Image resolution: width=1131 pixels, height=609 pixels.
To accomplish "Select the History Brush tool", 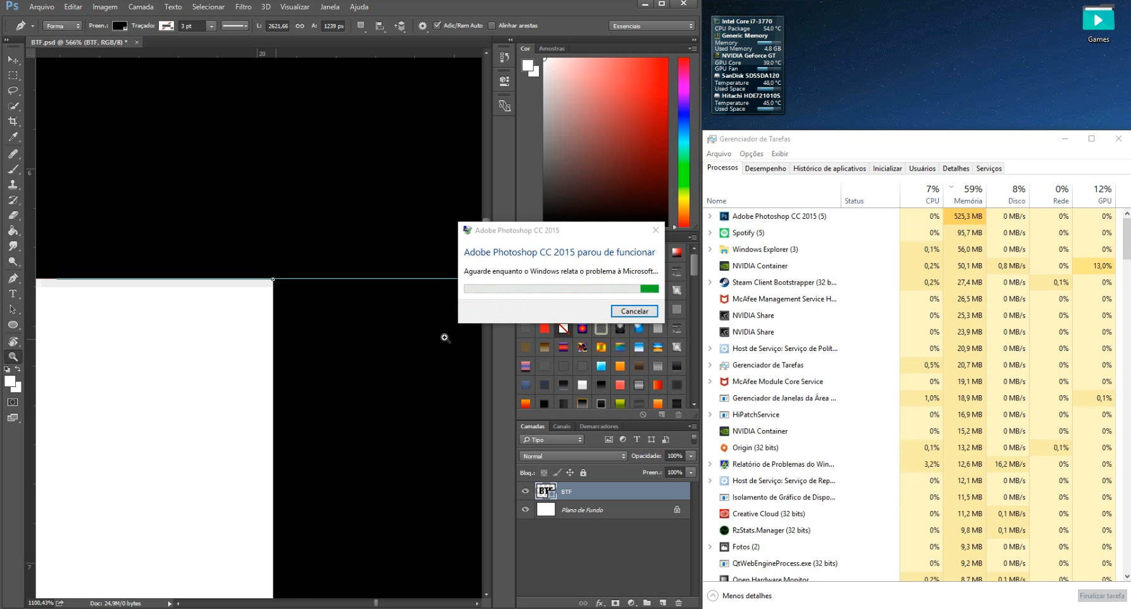I will [13, 200].
